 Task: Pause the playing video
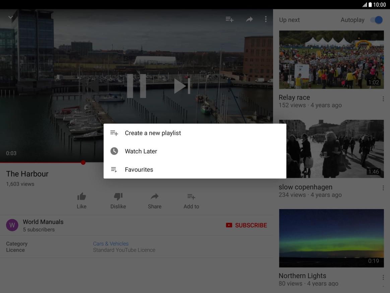click(x=136, y=86)
